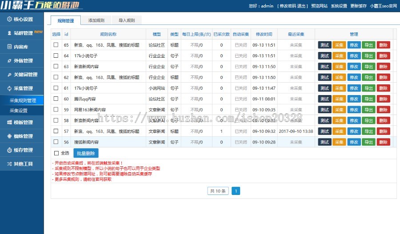Open 采集设置 submenu item
This screenshot has width=400, height=234.
(x=22, y=111)
